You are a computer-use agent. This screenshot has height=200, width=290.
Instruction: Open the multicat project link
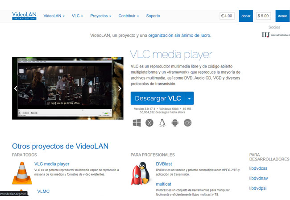(163, 184)
